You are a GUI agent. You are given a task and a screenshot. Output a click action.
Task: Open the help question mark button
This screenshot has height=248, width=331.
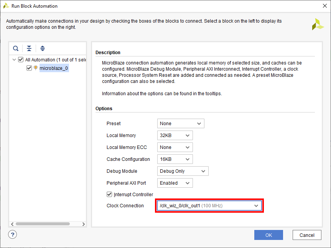[12, 235]
